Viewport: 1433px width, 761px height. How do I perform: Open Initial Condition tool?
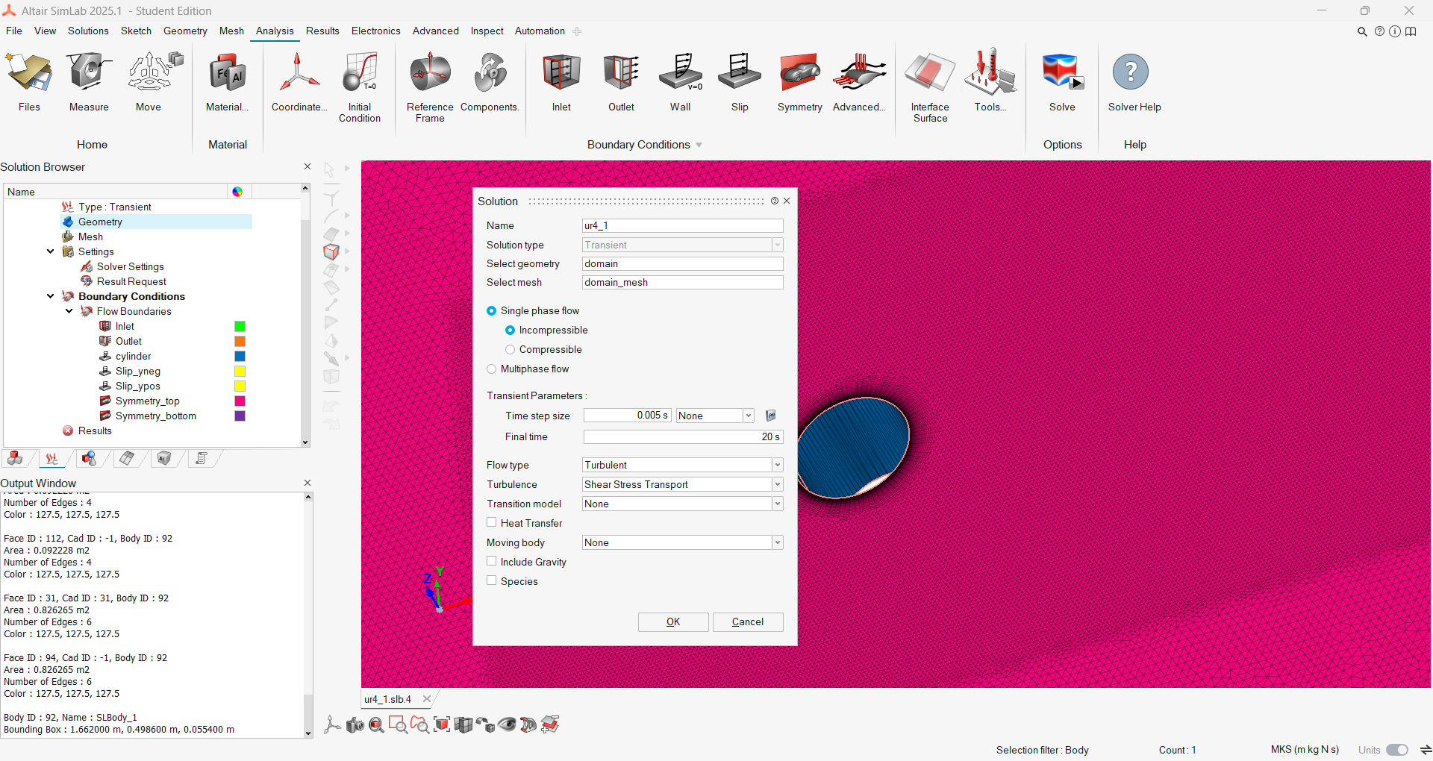pyautogui.click(x=360, y=87)
